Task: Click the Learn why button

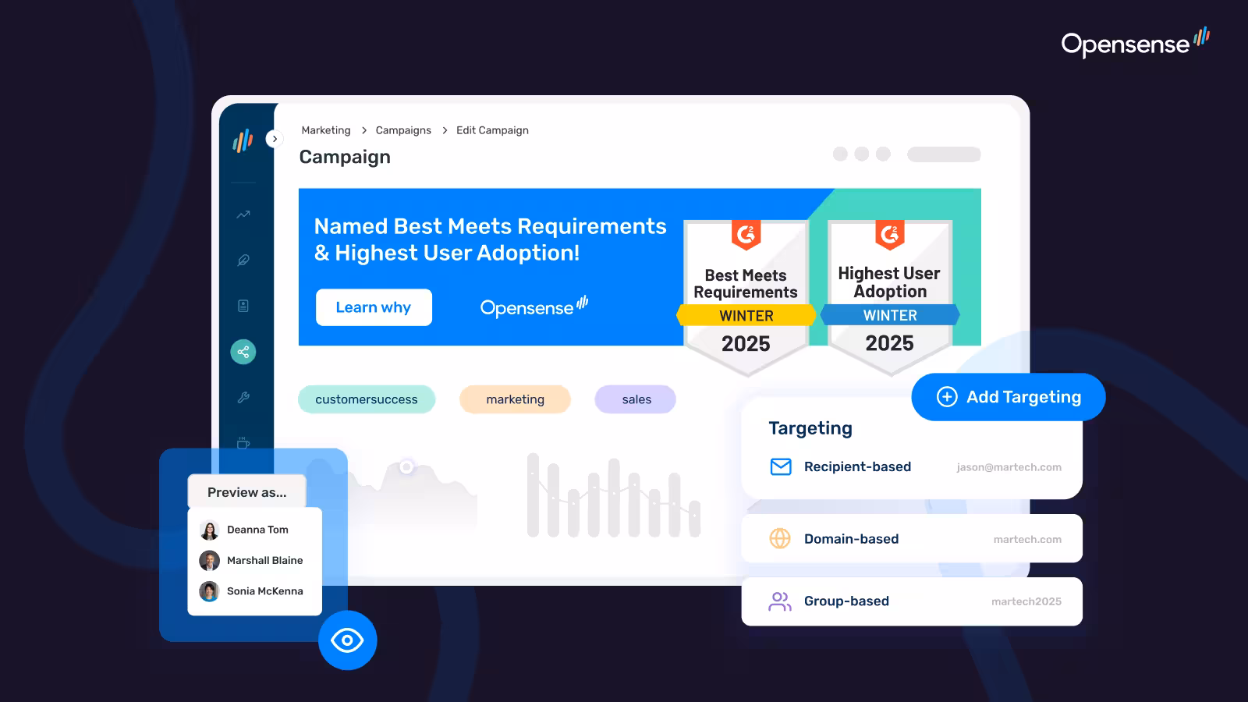Action: [x=374, y=307]
